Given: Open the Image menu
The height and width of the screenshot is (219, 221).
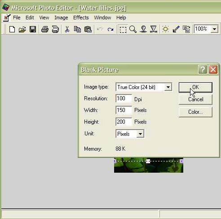Looking at the screenshot, I should click(x=61, y=18).
